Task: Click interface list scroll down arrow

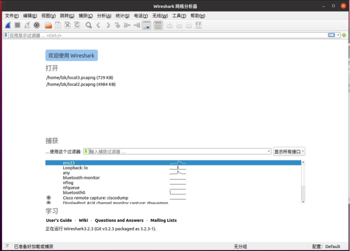Action: [x=303, y=202]
